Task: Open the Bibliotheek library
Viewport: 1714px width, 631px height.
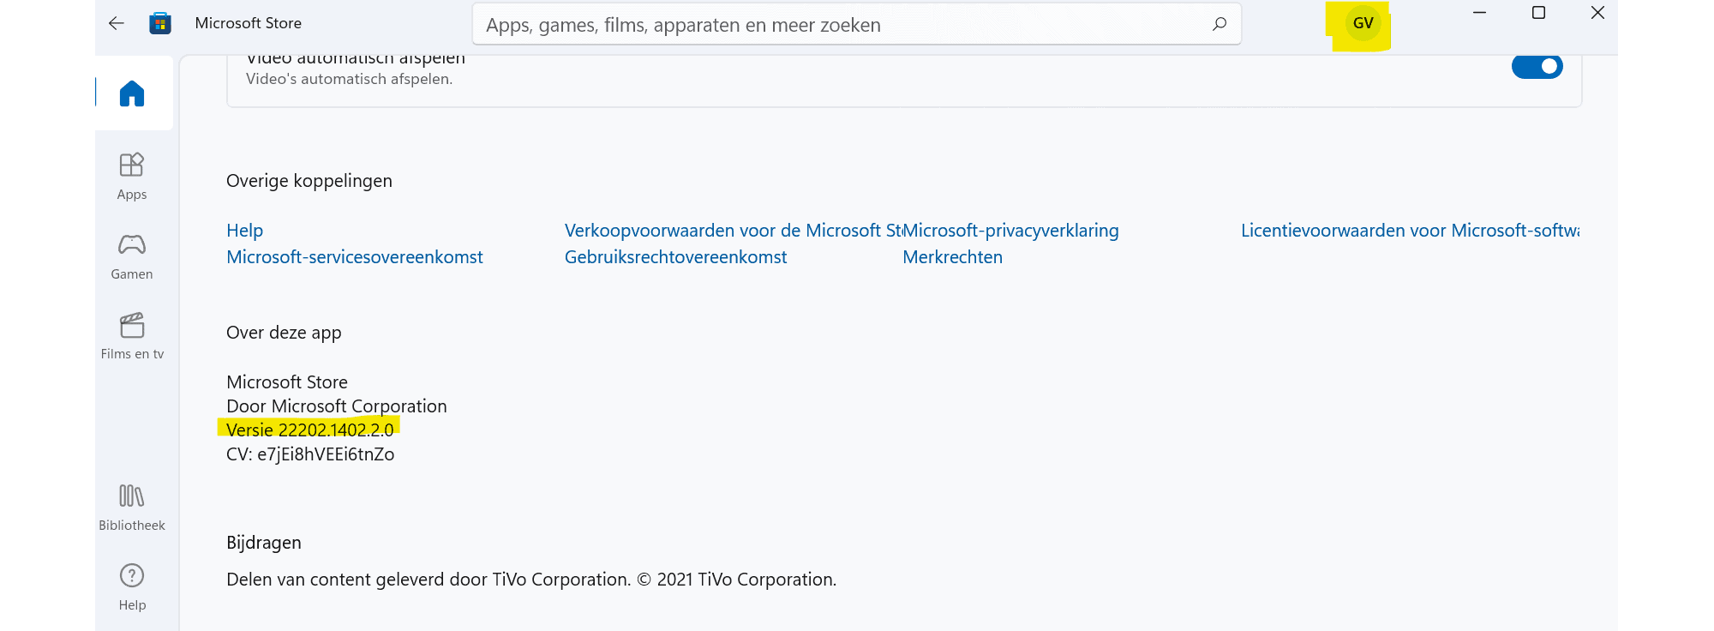Action: click(x=132, y=508)
